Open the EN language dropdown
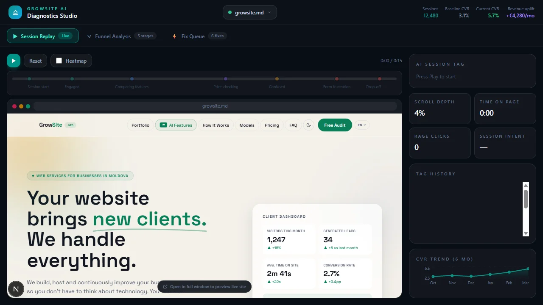 pos(362,125)
